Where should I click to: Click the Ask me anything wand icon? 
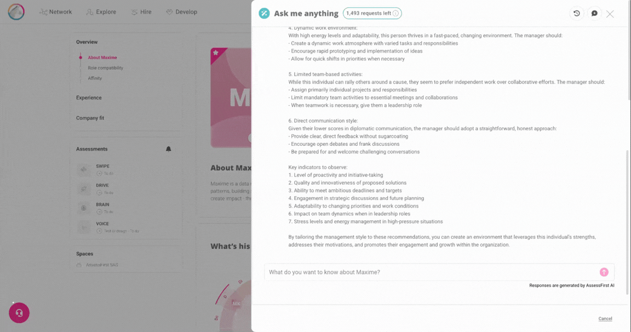tap(264, 14)
